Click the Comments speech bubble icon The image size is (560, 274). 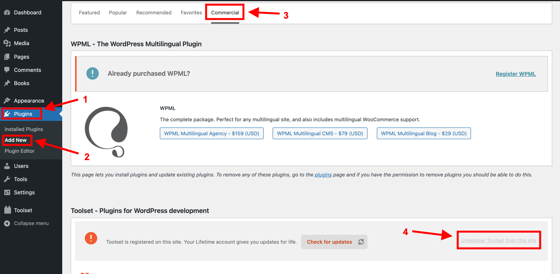[7, 70]
